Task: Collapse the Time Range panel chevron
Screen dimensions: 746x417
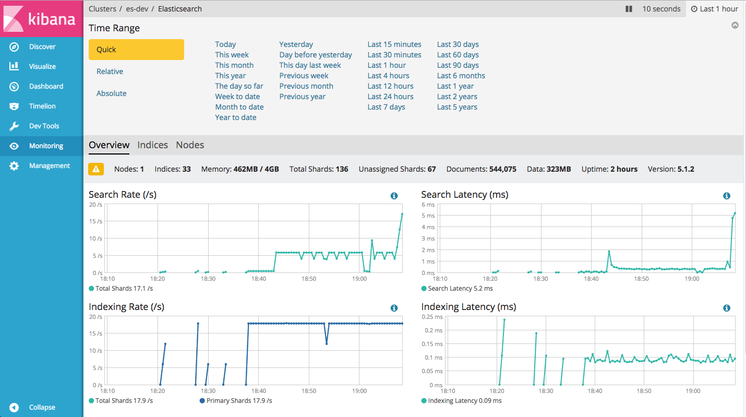Action: click(x=735, y=25)
